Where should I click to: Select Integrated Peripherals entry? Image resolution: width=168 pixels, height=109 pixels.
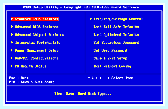click(x=38, y=43)
